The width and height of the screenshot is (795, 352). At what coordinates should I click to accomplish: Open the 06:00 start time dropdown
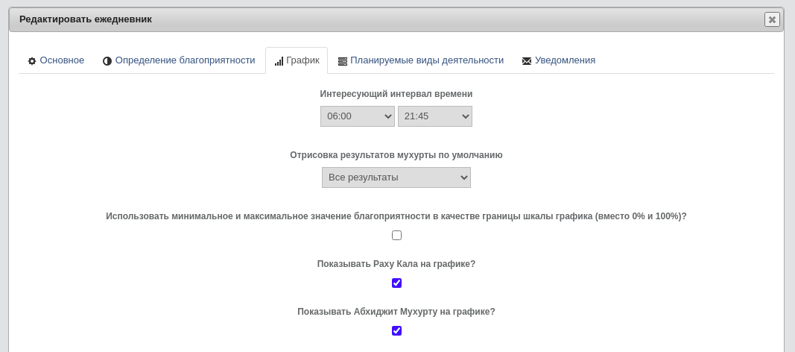pos(358,116)
